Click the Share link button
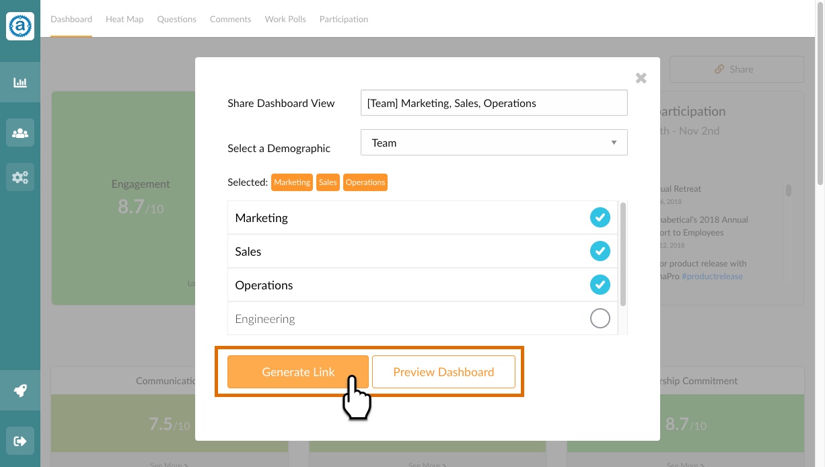The image size is (825, 467). pyautogui.click(x=736, y=69)
